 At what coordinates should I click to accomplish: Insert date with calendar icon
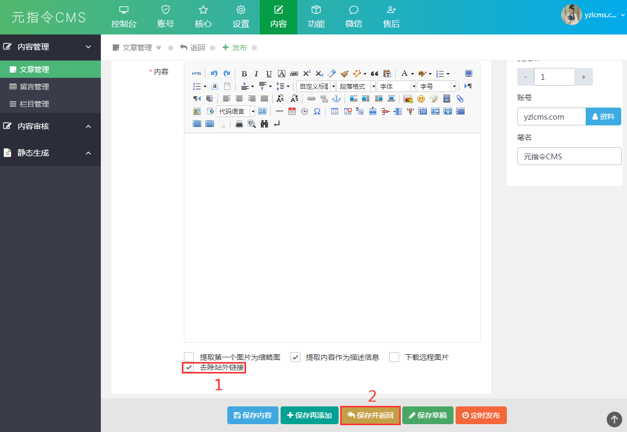[x=292, y=111]
